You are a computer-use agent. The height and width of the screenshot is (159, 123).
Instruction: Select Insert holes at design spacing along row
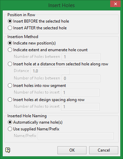46,100
